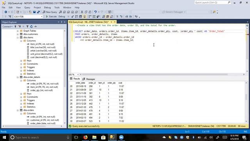Open File Explorer from the taskbar
Screen dimensions: 250x141
[95, 137]
